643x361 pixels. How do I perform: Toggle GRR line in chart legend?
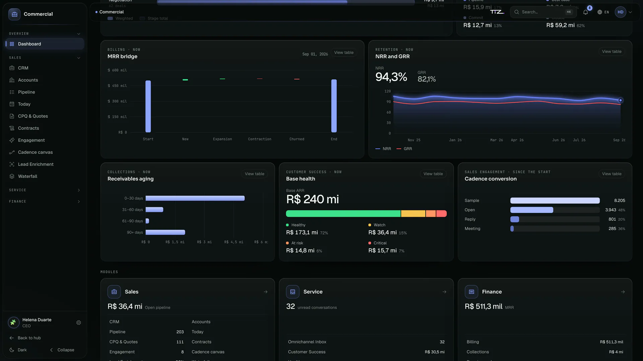(404, 149)
